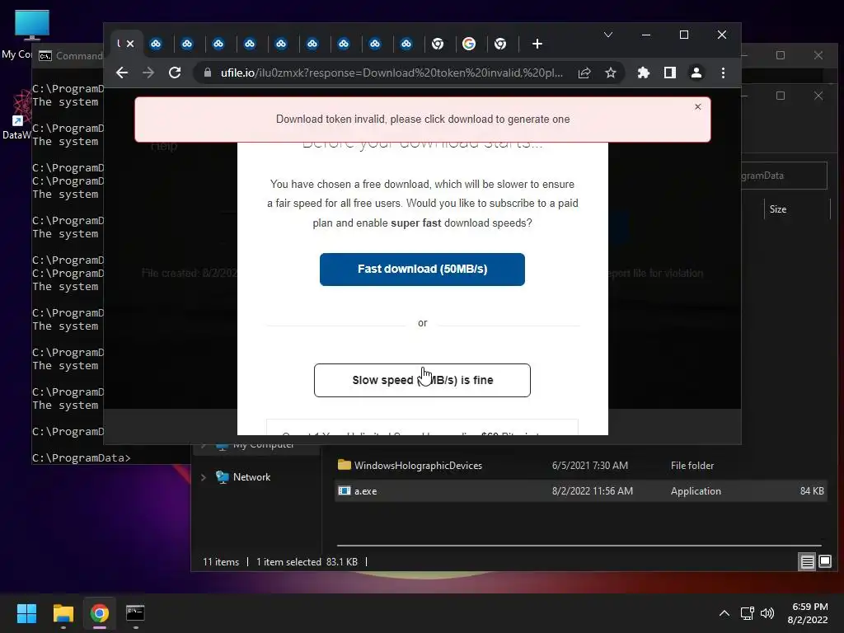Switch to the last Chrome-icon tab
The image size is (844, 633).
click(x=500, y=44)
